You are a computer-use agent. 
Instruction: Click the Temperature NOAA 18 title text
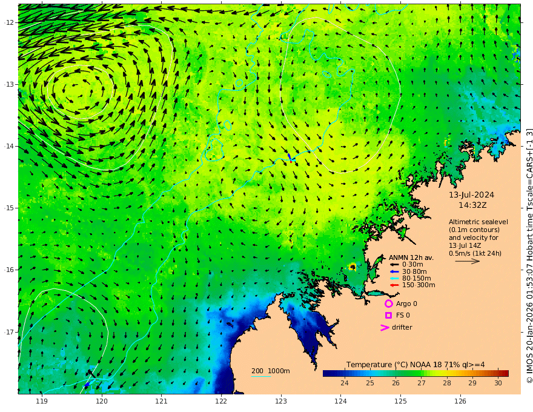pyautogui.click(x=415, y=365)
